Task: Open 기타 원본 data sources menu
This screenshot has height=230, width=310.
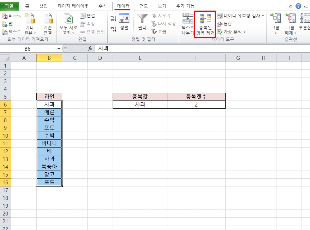Action: [30, 24]
